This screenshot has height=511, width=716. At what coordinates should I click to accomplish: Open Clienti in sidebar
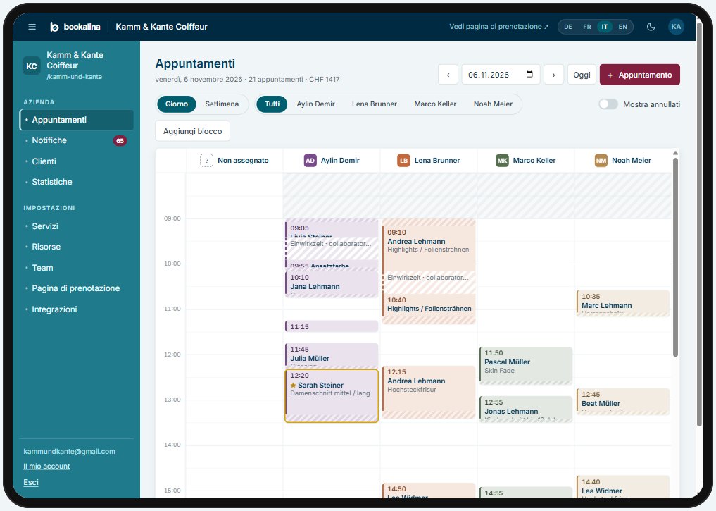coord(77,161)
